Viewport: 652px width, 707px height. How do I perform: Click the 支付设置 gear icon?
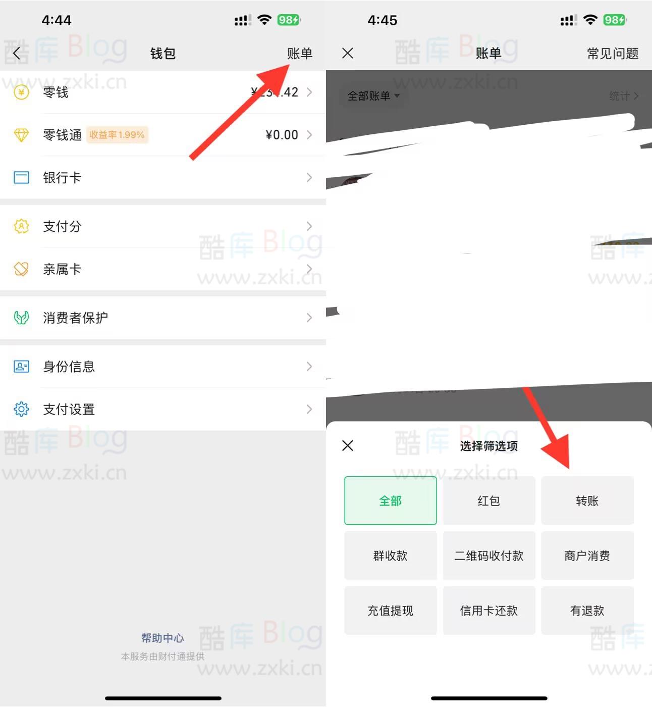(21, 410)
